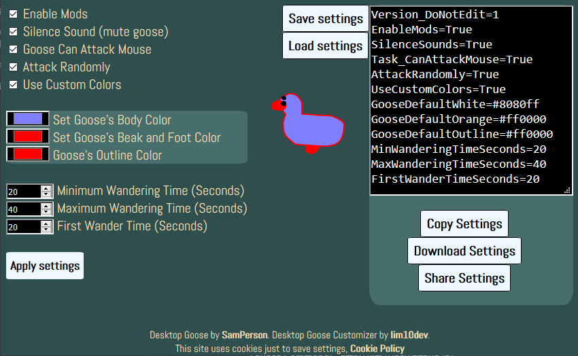Image resolution: width=578 pixels, height=356 pixels.
Task: Open the SamPerson link
Action: point(244,335)
